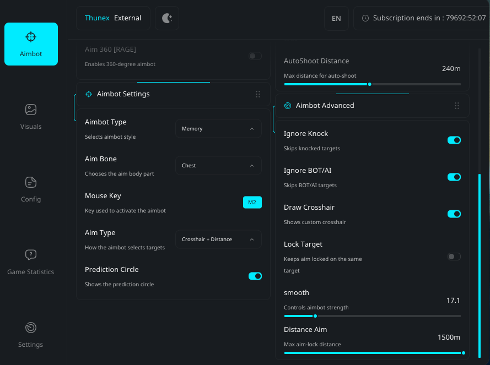Open the Settings tab label
490x365 pixels.
point(31,345)
